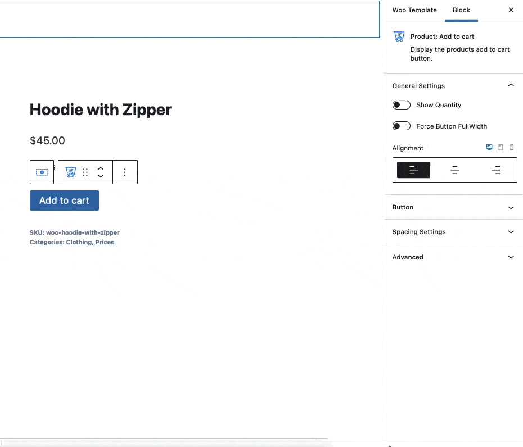
Task: Click the block description text in sidebar
Action: (460, 54)
